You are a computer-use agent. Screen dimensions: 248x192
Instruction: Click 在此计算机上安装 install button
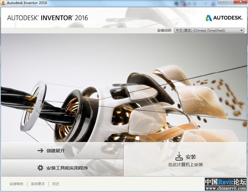tap(185, 159)
